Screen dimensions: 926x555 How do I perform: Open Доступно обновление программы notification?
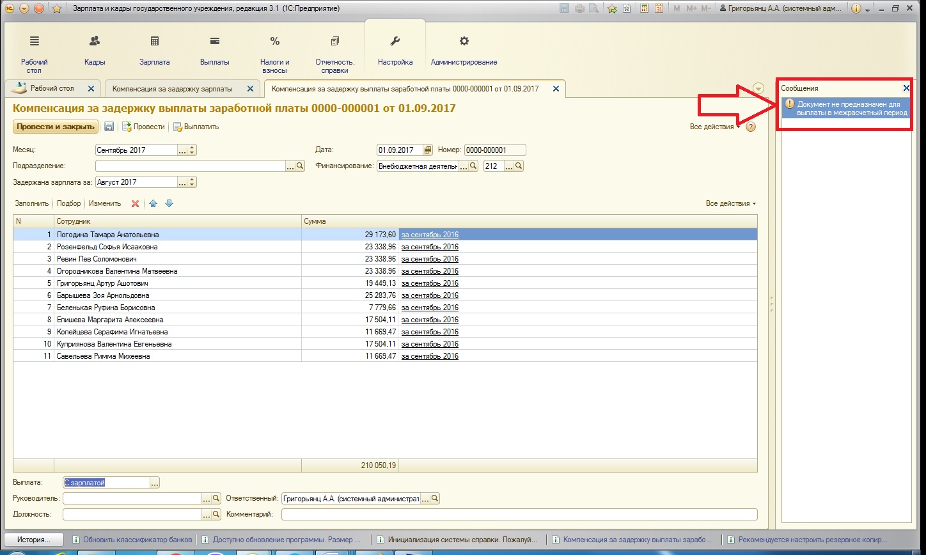(281, 540)
